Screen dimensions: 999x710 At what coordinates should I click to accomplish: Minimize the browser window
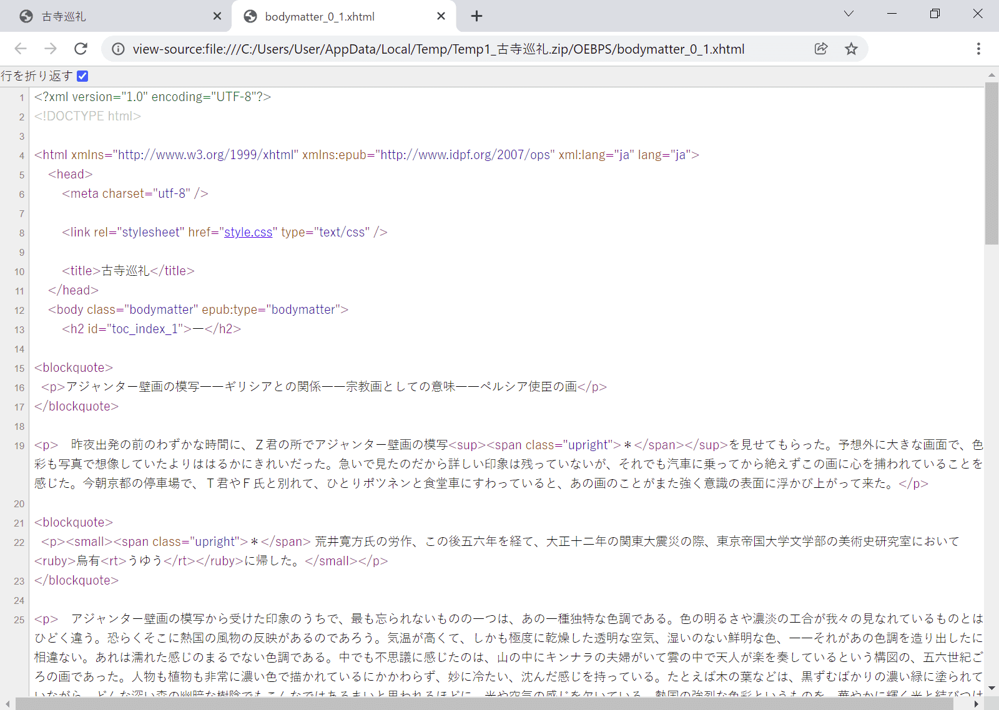892,14
